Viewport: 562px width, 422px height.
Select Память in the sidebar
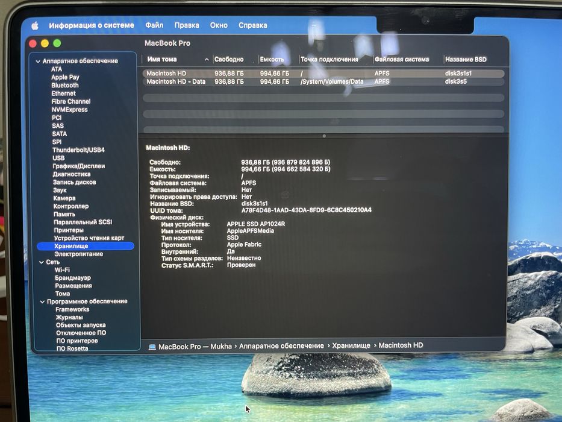point(64,214)
